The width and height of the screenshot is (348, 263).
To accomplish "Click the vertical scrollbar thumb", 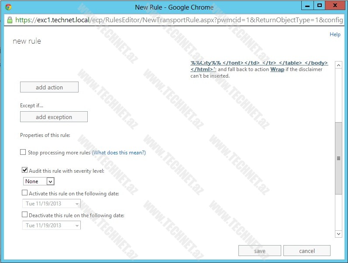I will (338, 158).
